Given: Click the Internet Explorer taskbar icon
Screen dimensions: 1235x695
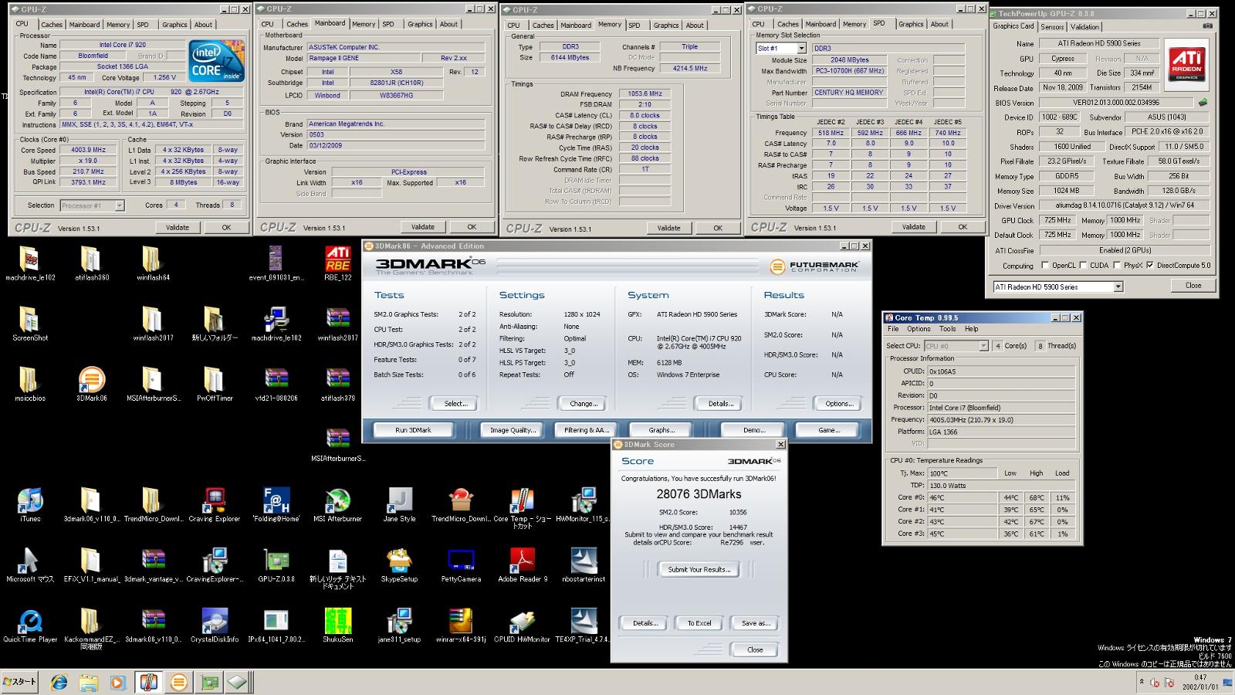Looking at the screenshot, I should click(x=59, y=683).
